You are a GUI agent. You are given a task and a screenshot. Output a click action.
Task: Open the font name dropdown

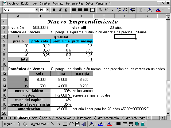click(x=37, y=10)
